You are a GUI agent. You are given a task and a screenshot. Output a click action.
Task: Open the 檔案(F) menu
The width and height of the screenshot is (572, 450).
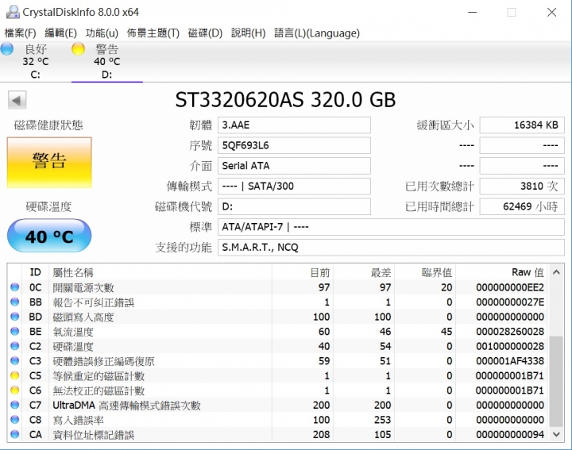[20, 33]
